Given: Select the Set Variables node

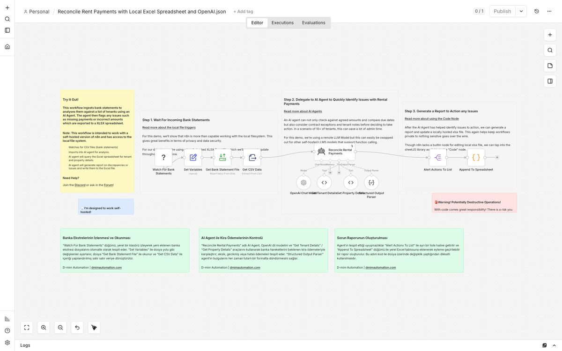Looking at the screenshot, I should point(193,158).
